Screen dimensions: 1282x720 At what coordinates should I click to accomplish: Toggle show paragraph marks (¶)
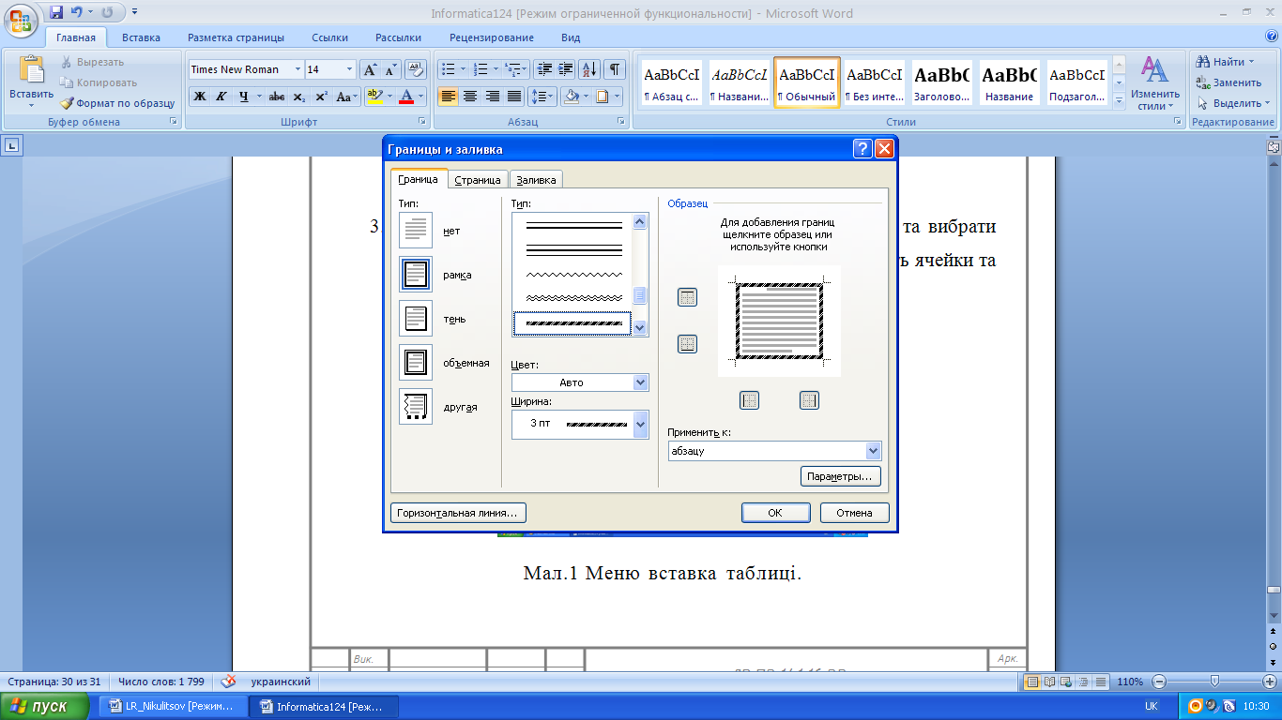point(614,69)
